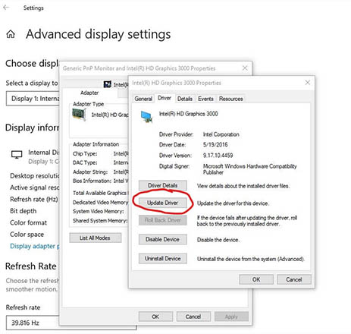Select the Adapter tab in Monitor Properties
Screen dimensions: 351x334
coord(89,93)
